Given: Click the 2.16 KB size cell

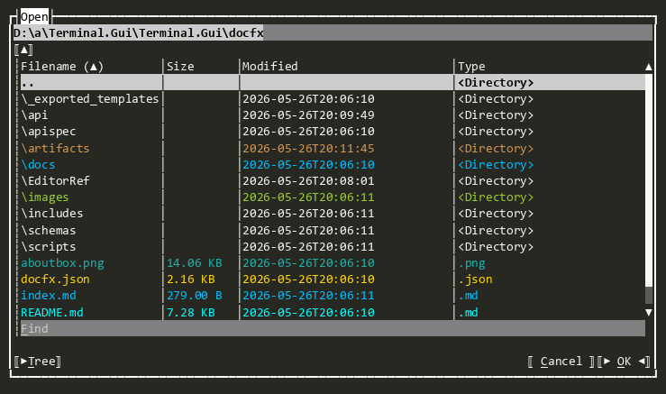Looking at the screenshot, I should 191,279.
